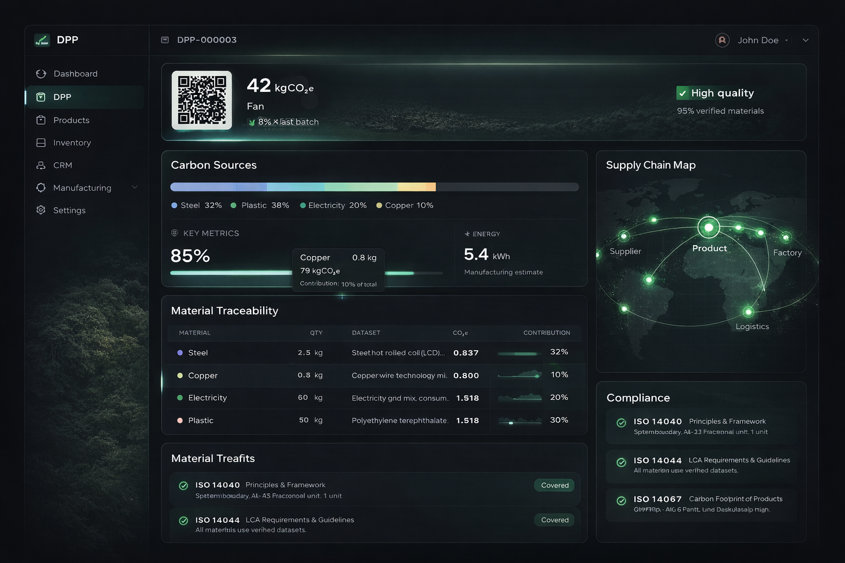Click the Covered button for ISO 14044

pyautogui.click(x=554, y=520)
